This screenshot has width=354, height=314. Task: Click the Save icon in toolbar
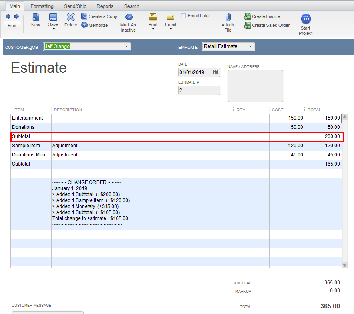[x=53, y=17]
